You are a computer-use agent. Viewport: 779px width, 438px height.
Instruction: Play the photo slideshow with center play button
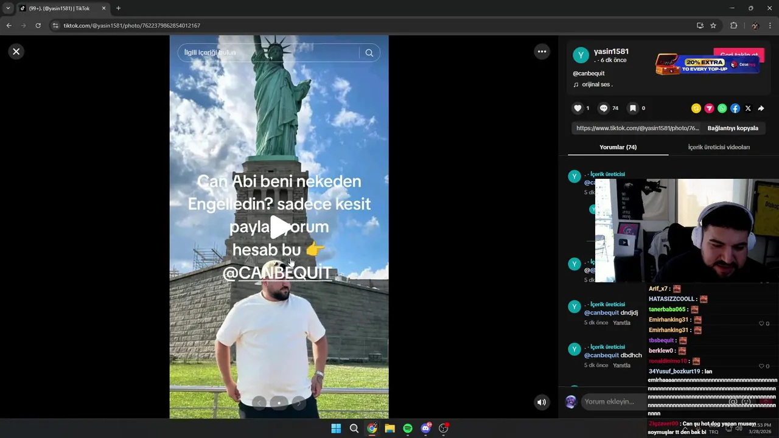coord(279,227)
